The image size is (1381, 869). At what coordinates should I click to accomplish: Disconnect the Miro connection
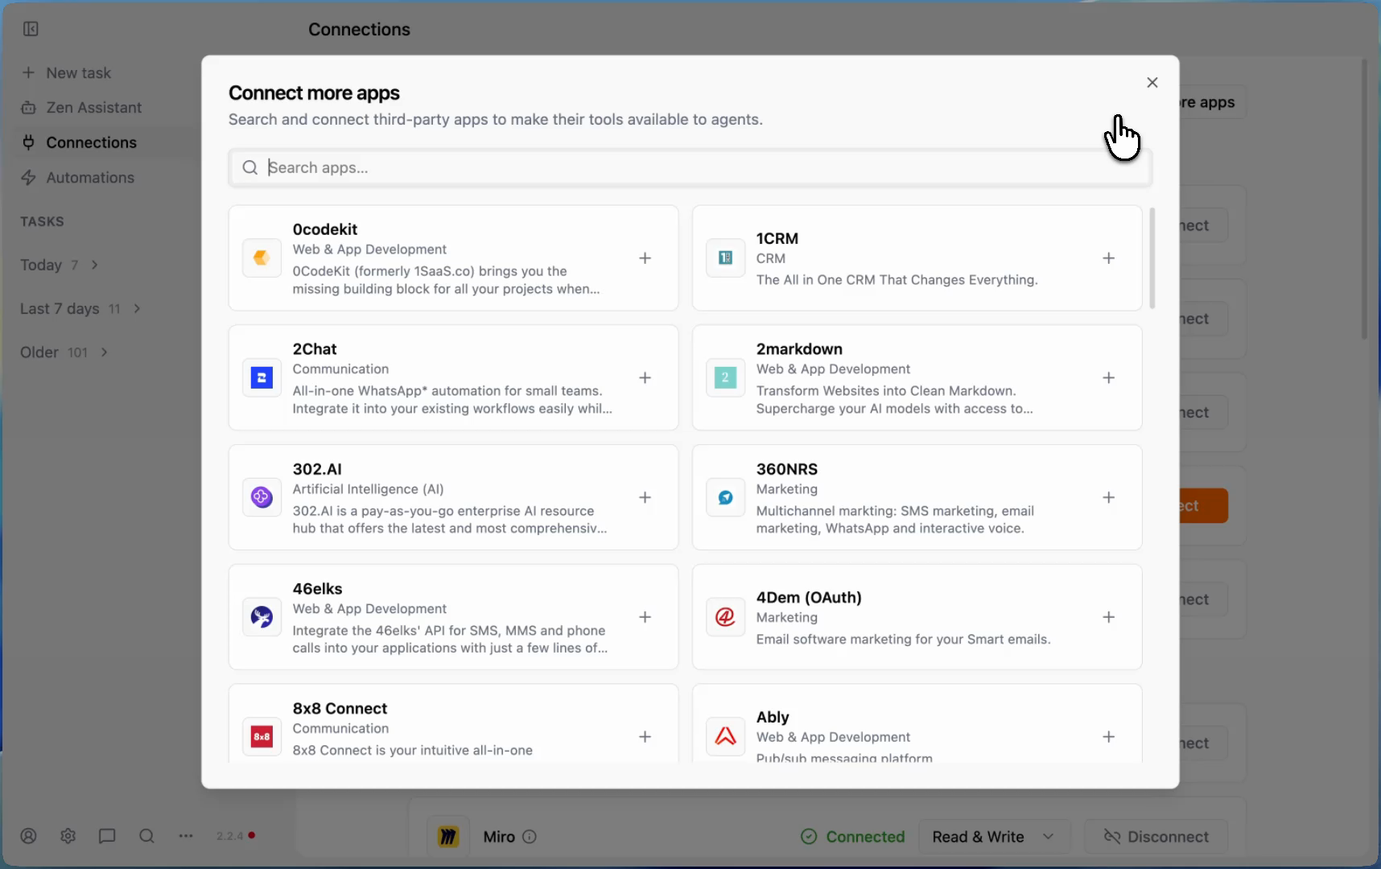click(1156, 837)
